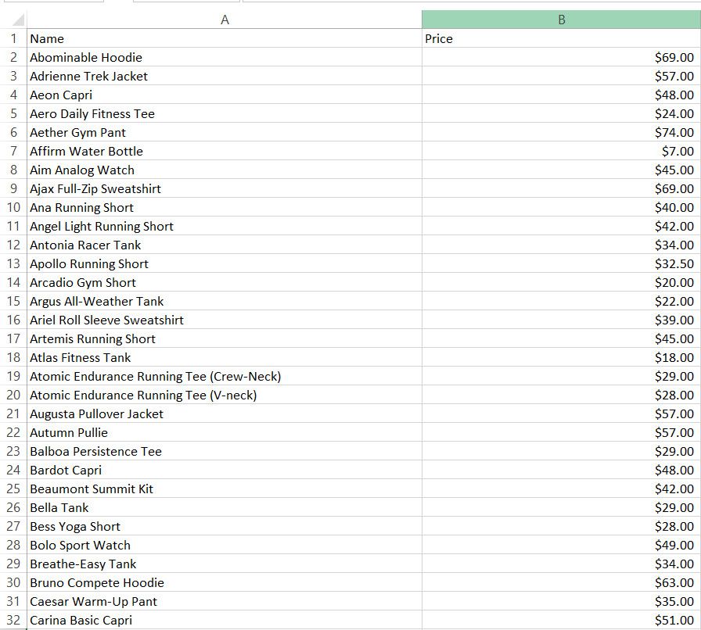Screen dimensions: 701x630
Task: Select the Breathe-Easy Tank cell
Action: pyautogui.click(x=225, y=564)
